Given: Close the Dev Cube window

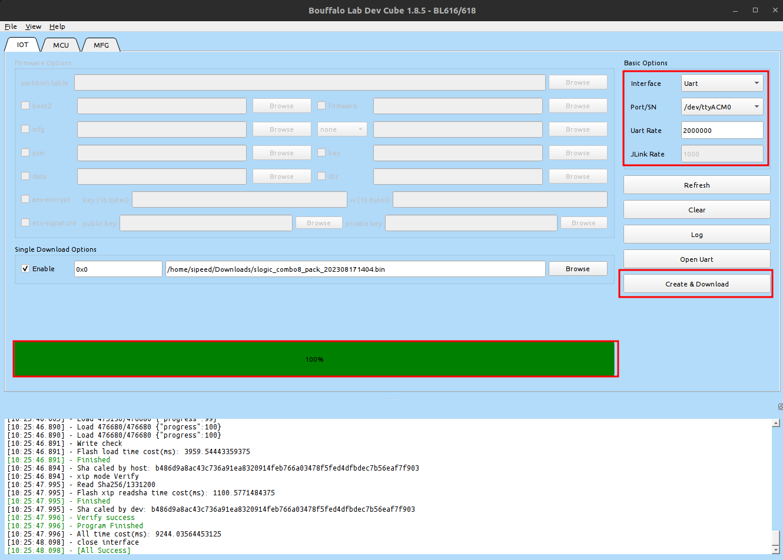Looking at the screenshot, I should 775,10.
